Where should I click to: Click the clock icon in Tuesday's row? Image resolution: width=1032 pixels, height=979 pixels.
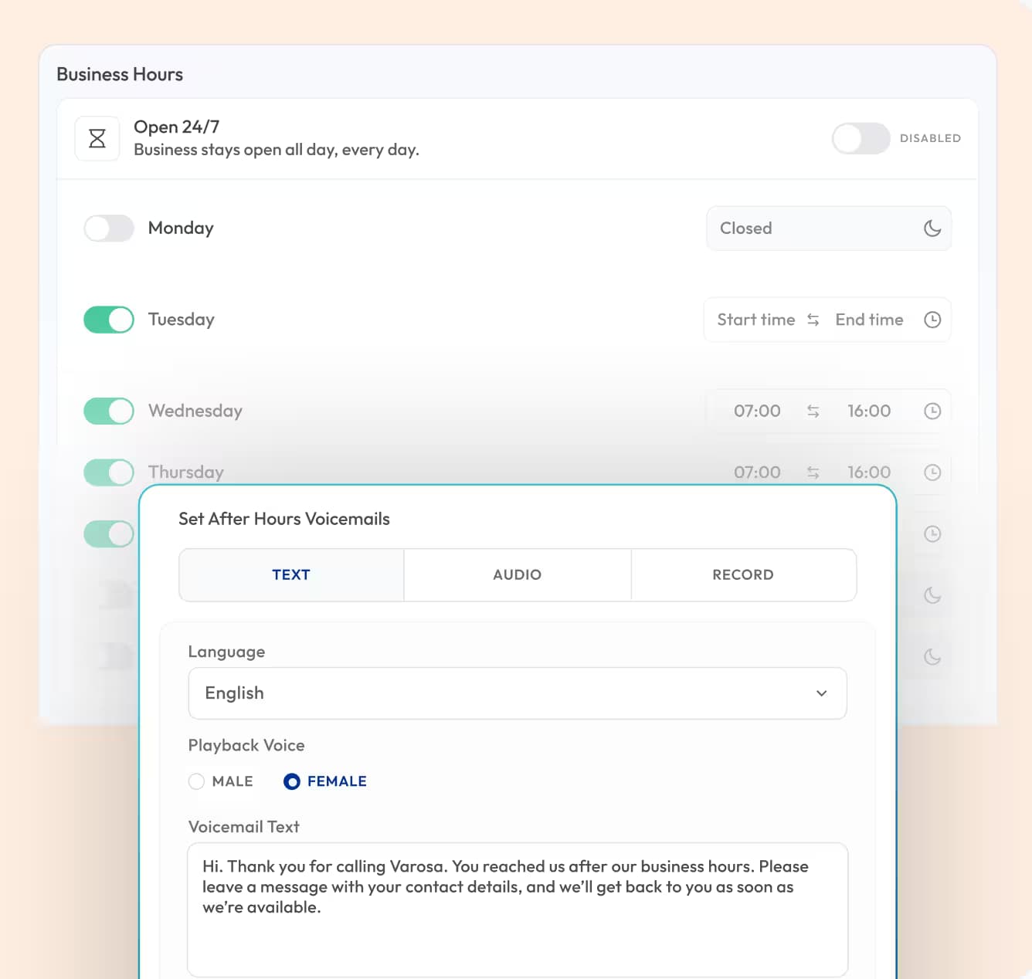pos(932,320)
